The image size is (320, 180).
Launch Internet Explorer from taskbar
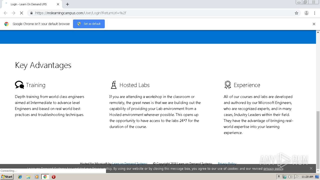[x=20, y=177]
